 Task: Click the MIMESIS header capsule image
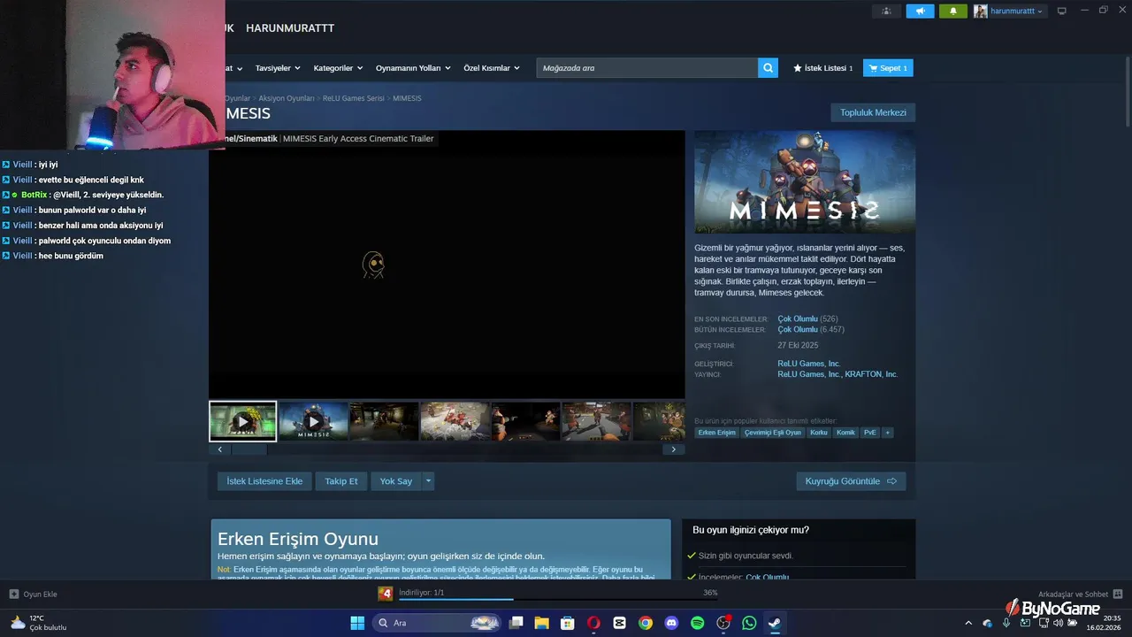[805, 182]
